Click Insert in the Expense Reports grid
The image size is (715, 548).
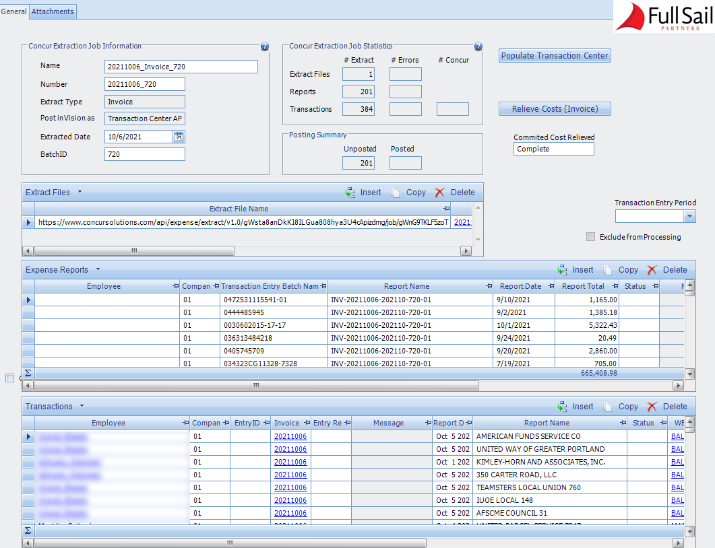coord(582,269)
